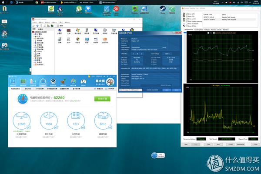Screen dimensions: 261x174
Task: Open the 服务器 icon in AIDA64 main pane
Action: click(x=87, y=31)
